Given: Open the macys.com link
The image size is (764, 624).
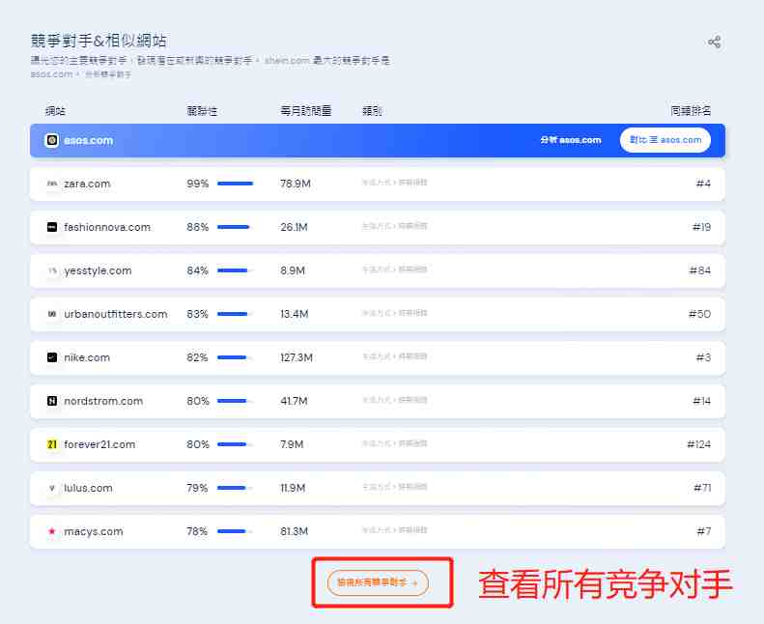Looking at the screenshot, I should (94, 531).
